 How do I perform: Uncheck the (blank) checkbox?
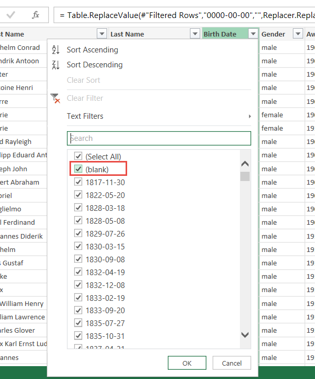point(78,169)
